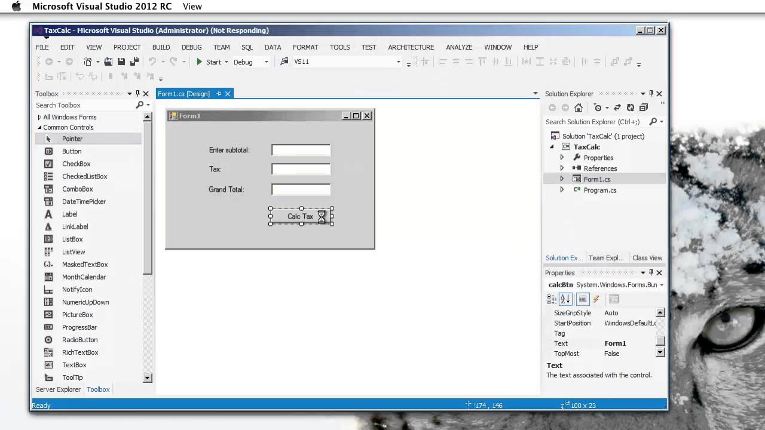Open the Start button dropdown arrow
Viewport: 765px width, 430px height.
click(x=227, y=62)
